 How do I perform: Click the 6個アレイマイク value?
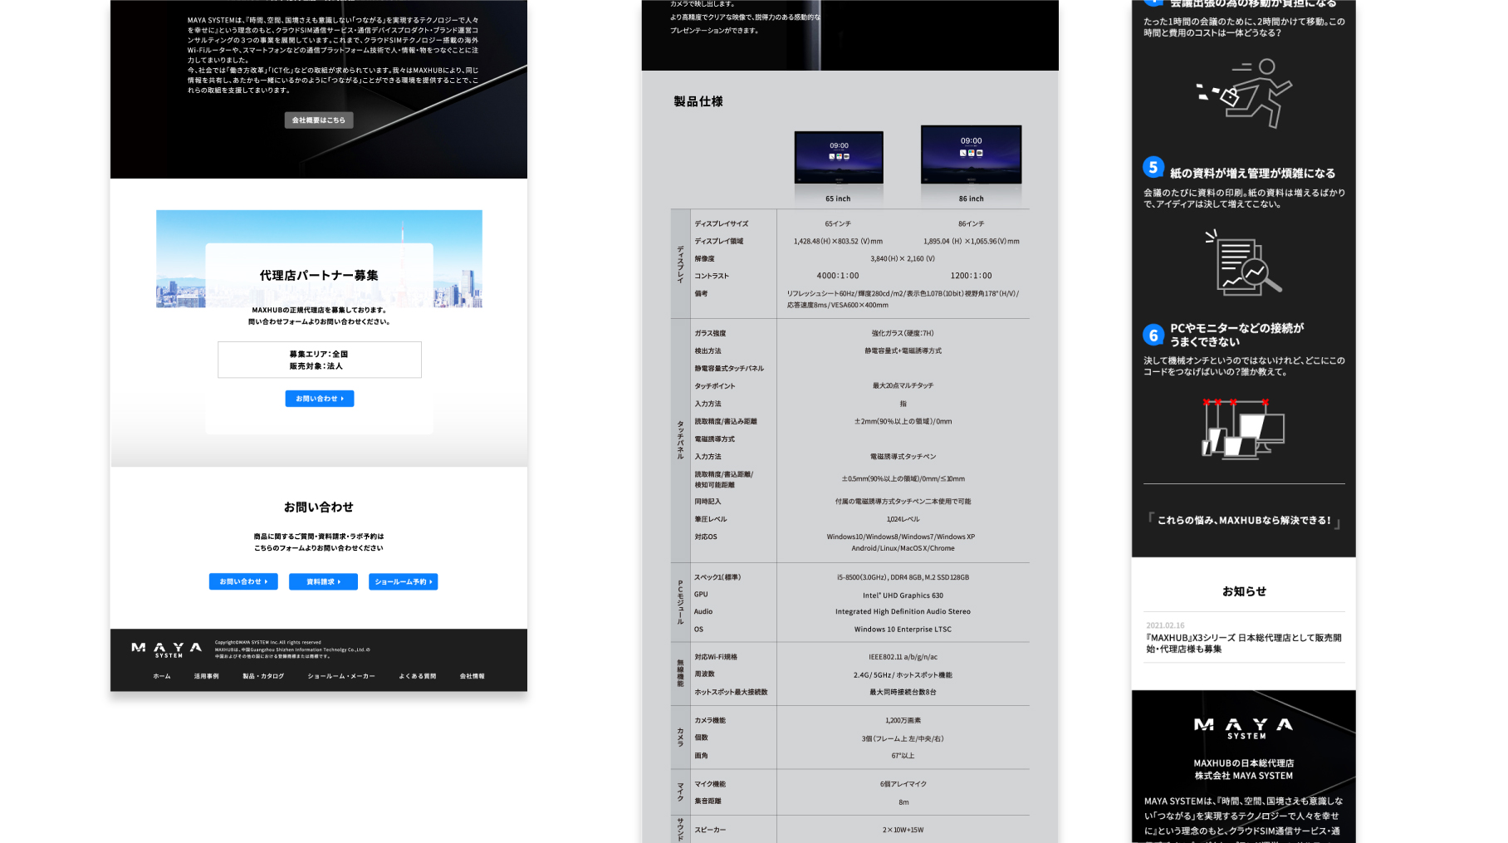[x=903, y=784]
